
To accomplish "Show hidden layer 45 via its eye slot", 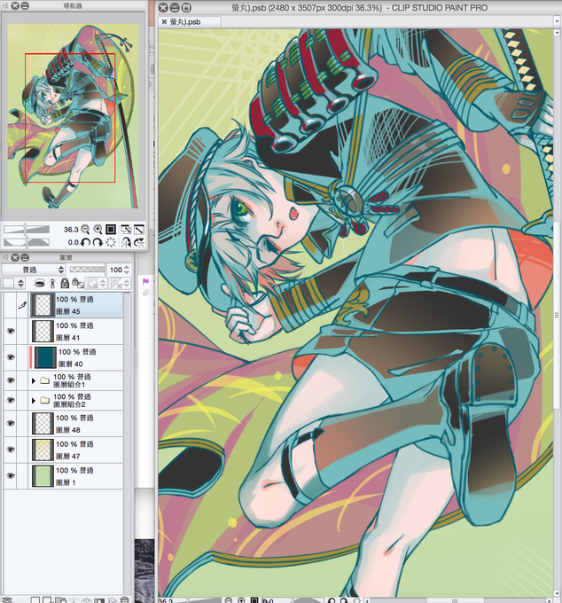I will tap(10, 305).
